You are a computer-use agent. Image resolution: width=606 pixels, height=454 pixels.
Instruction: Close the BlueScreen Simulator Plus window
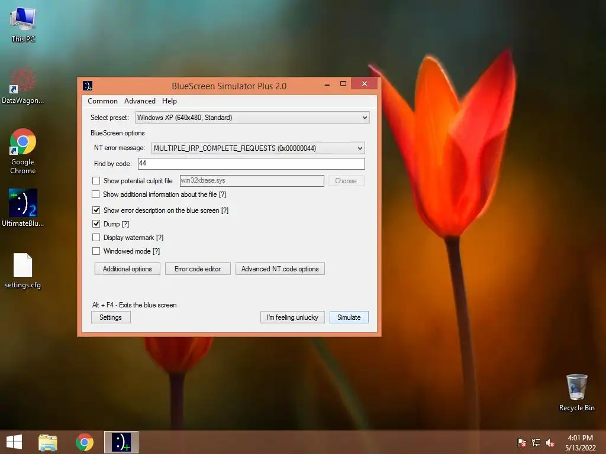point(365,84)
